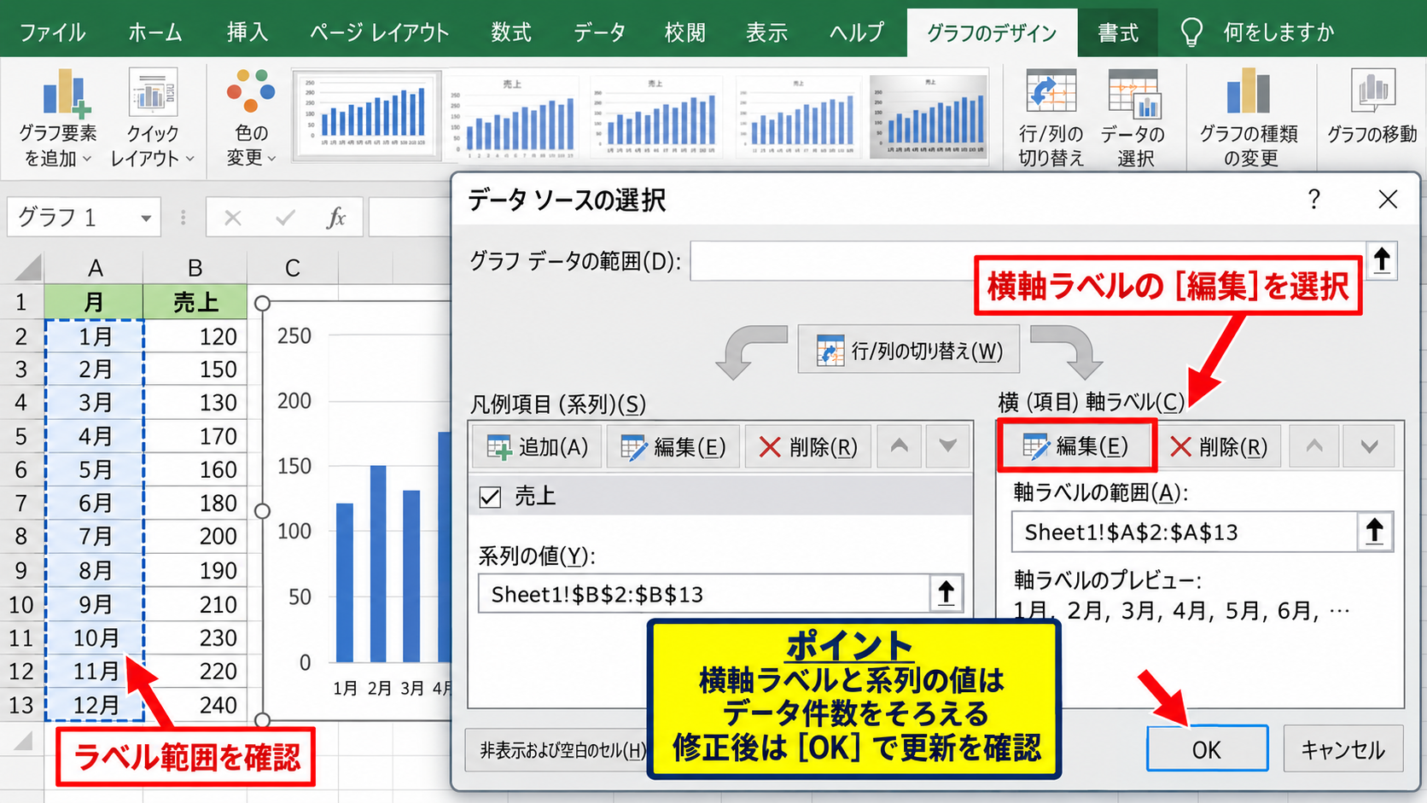Toggle the 売上 series checkbox
Screen dimensions: 1427x803
[490, 497]
